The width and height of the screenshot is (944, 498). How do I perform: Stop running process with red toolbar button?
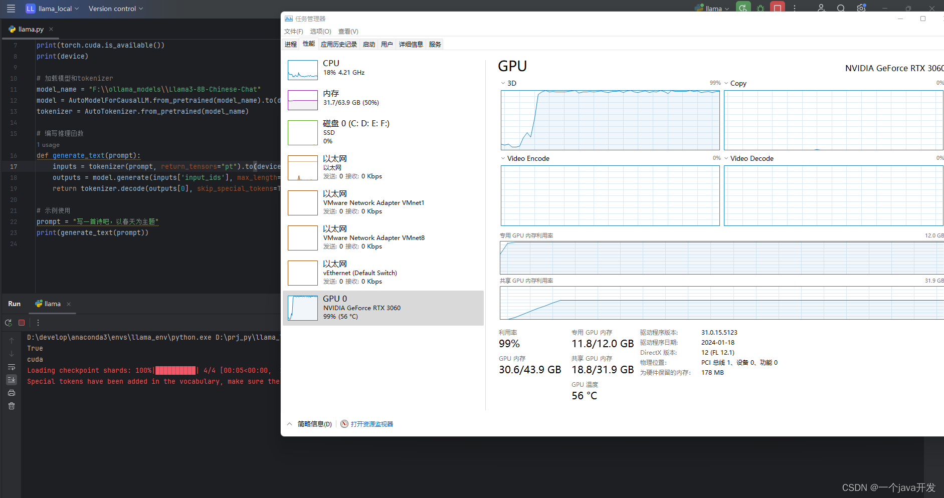point(778,8)
